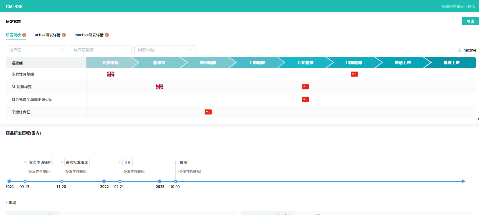This screenshot has width=479, height=215.
Task: Select the 10-09 III期 timeline marker
Action: 175,181
